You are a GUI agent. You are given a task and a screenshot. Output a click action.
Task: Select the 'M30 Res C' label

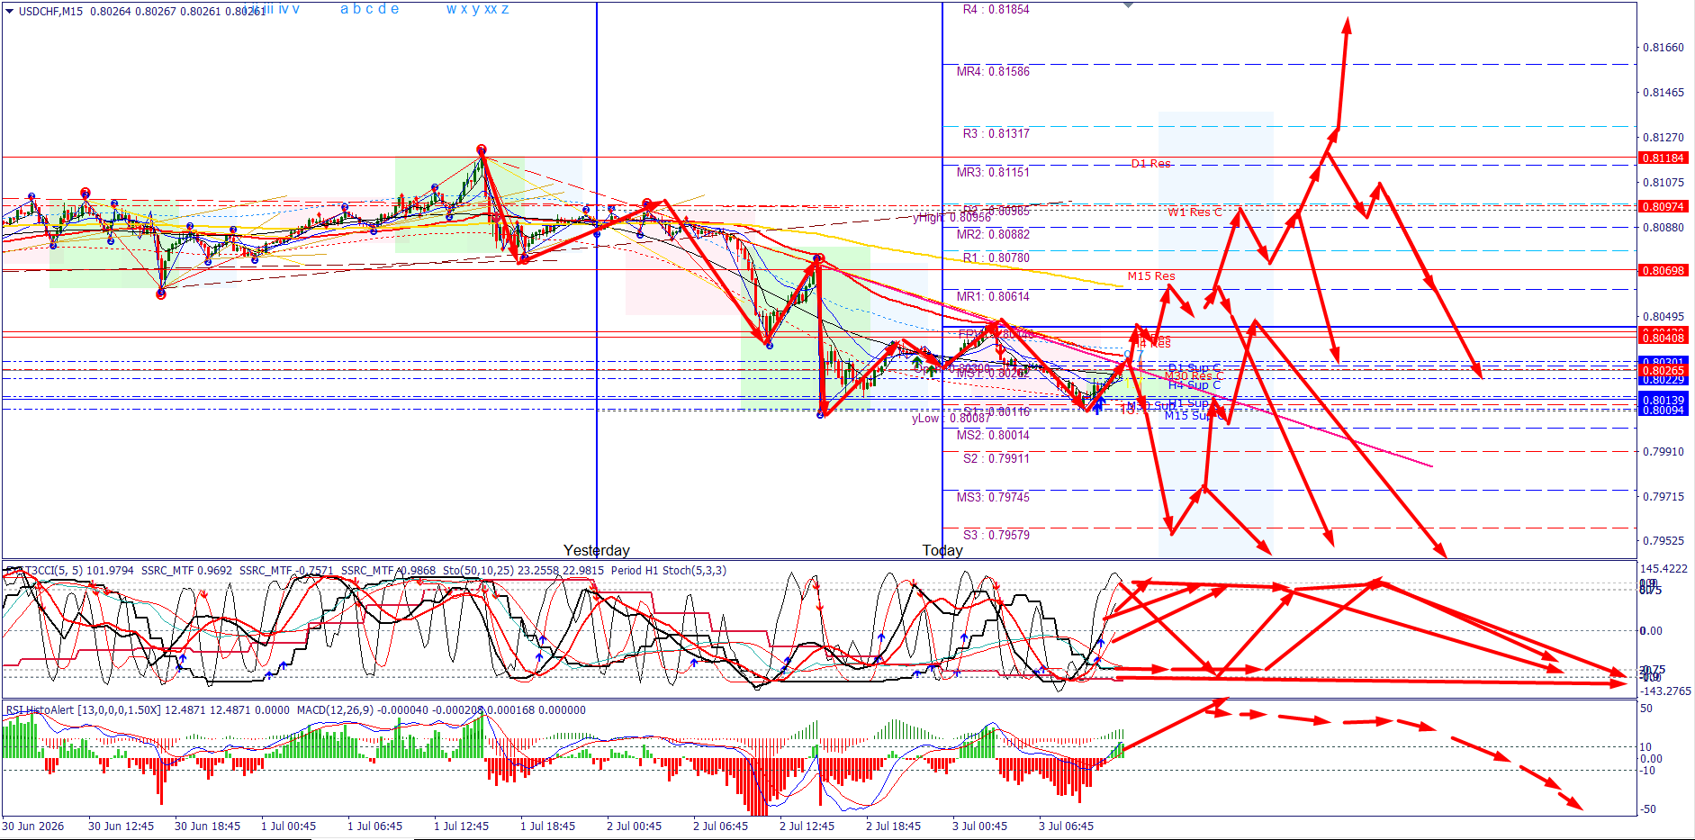(x=1193, y=376)
